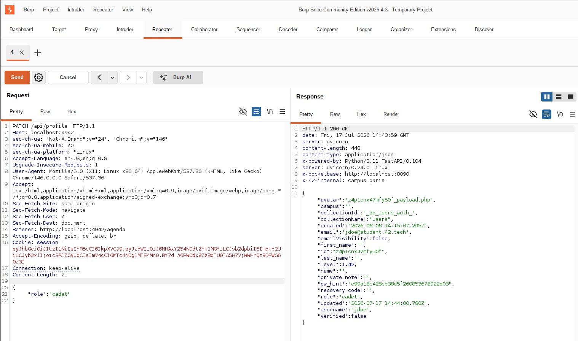This screenshot has height=341, width=578.
Task: Select Response Raw view tab
Action: coord(335,114)
